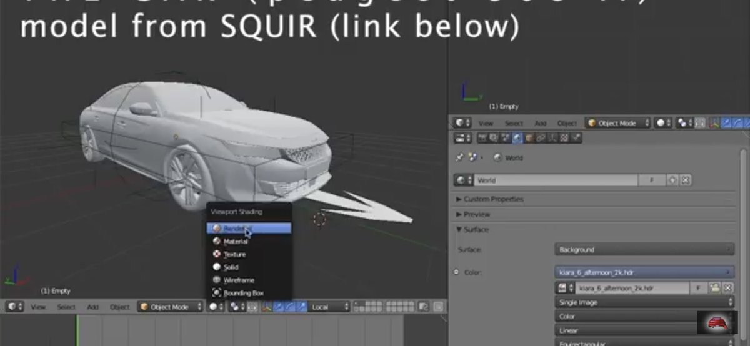Image resolution: width=750 pixels, height=346 pixels.
Task: Switch to Object properties tab
Action: tap(529, 138)
